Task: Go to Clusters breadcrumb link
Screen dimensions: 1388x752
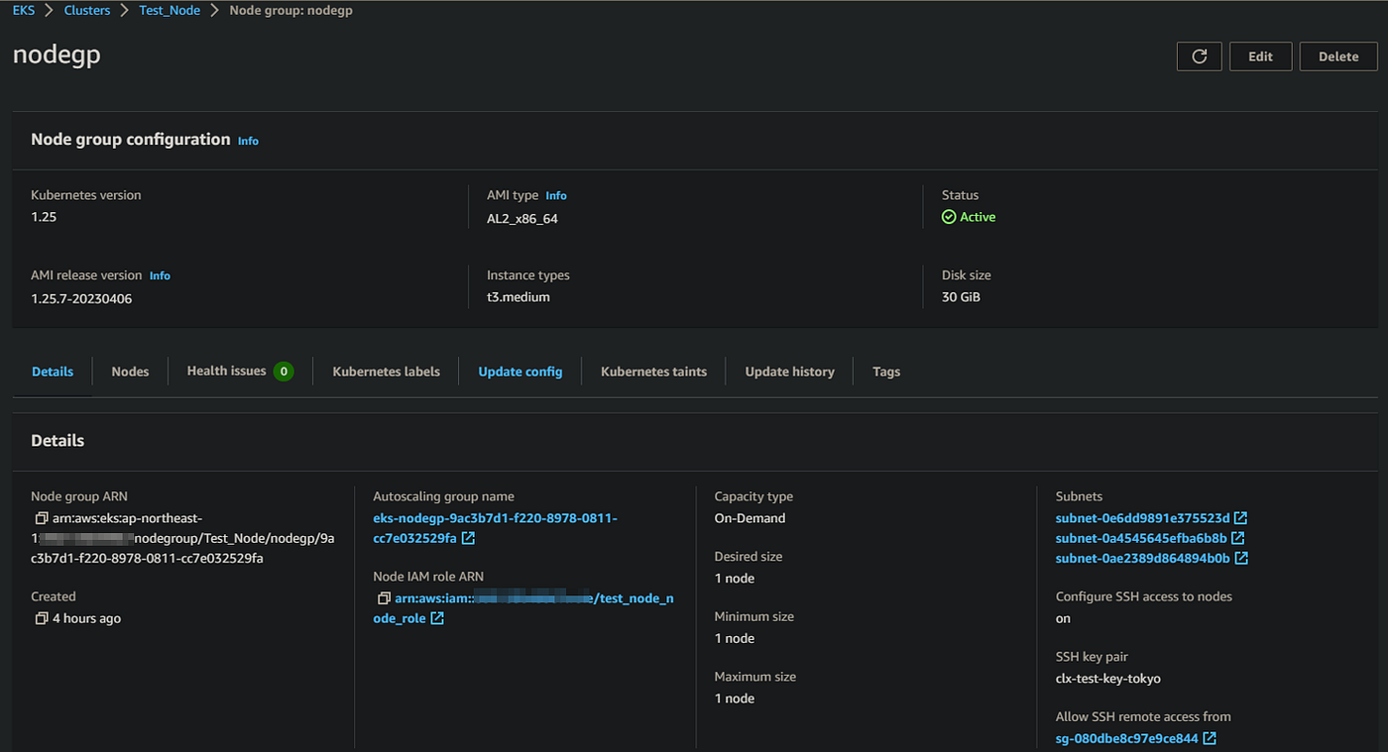Action: point(87,10)
